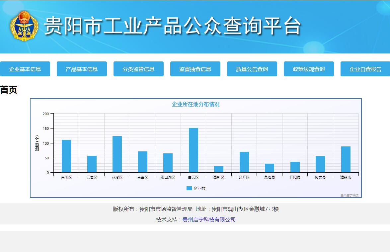Click the 花溪区 chart bar
This screenshot has width=390, height=252.
117,154
